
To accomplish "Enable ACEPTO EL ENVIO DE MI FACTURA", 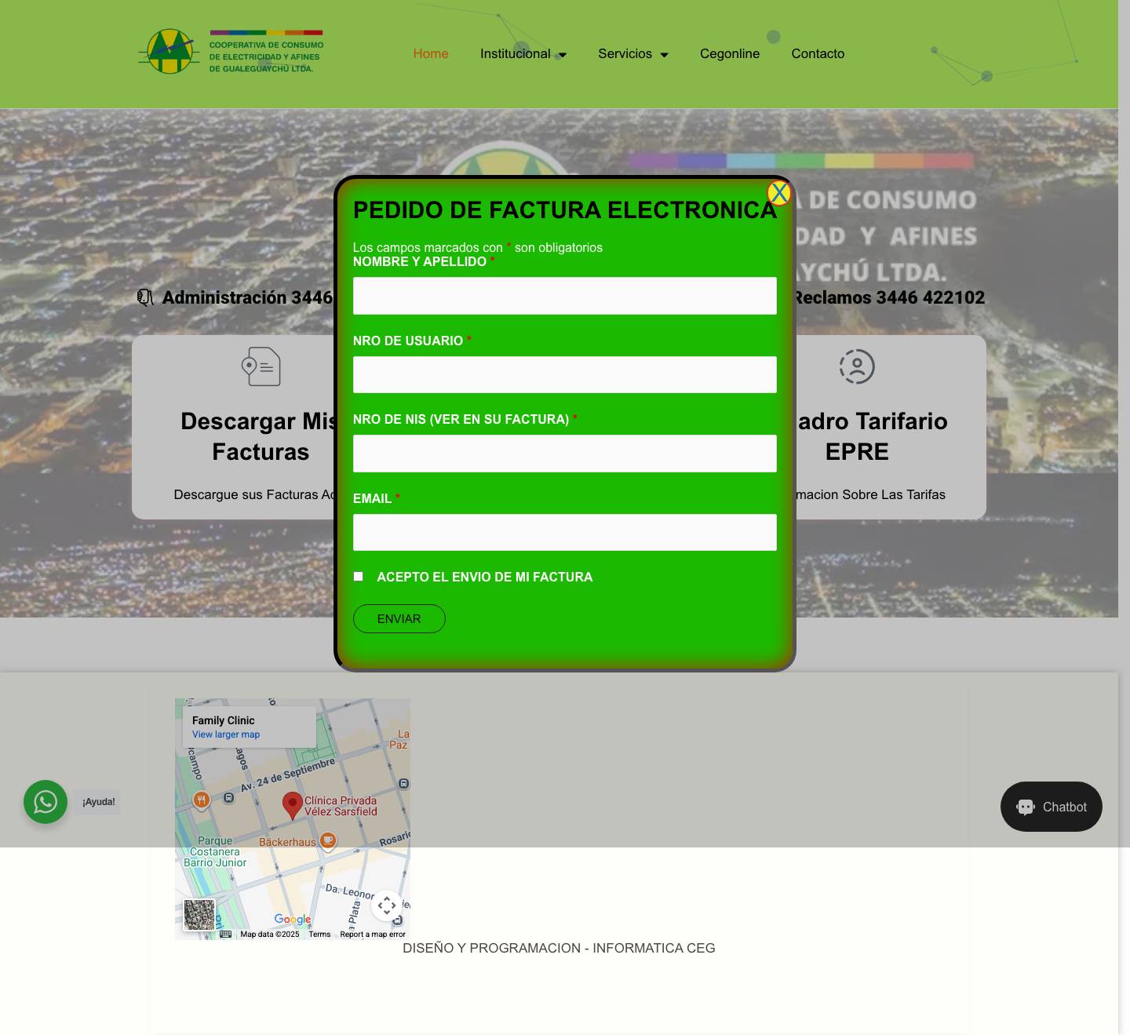I will pos(359,576).
